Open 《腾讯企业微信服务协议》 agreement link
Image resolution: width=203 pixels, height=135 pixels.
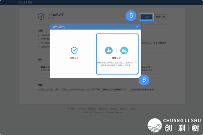[114, 90]
